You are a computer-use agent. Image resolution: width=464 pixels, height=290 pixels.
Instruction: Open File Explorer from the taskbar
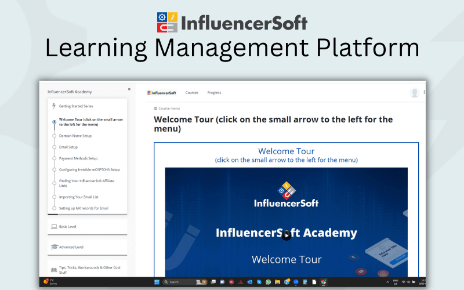[277, 282]
